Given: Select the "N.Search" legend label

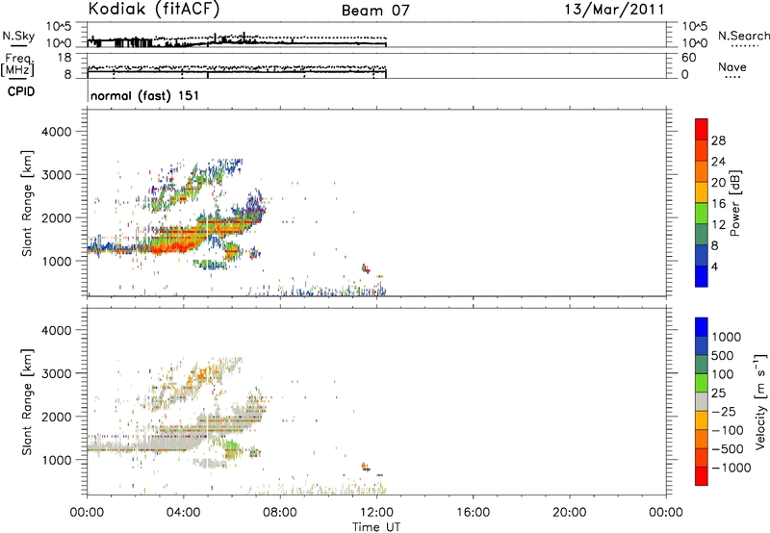Looking at the screenshot, I should point(743,36).
